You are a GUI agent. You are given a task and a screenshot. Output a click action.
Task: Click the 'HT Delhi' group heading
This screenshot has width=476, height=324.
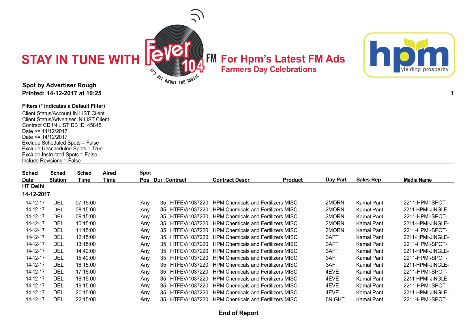33,186
